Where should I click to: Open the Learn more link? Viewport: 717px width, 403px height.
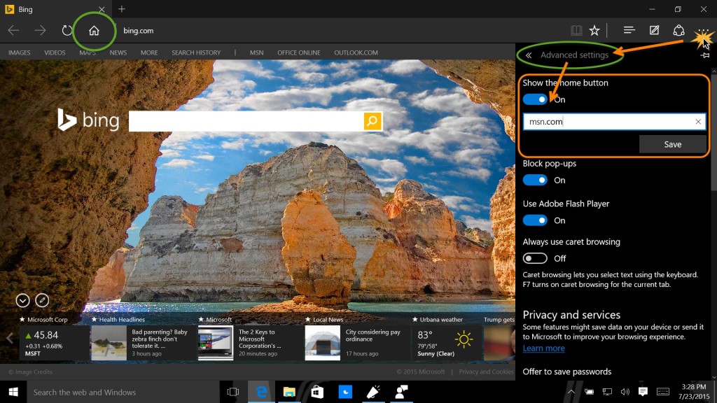pyautogui.click(x=543, y=348)
